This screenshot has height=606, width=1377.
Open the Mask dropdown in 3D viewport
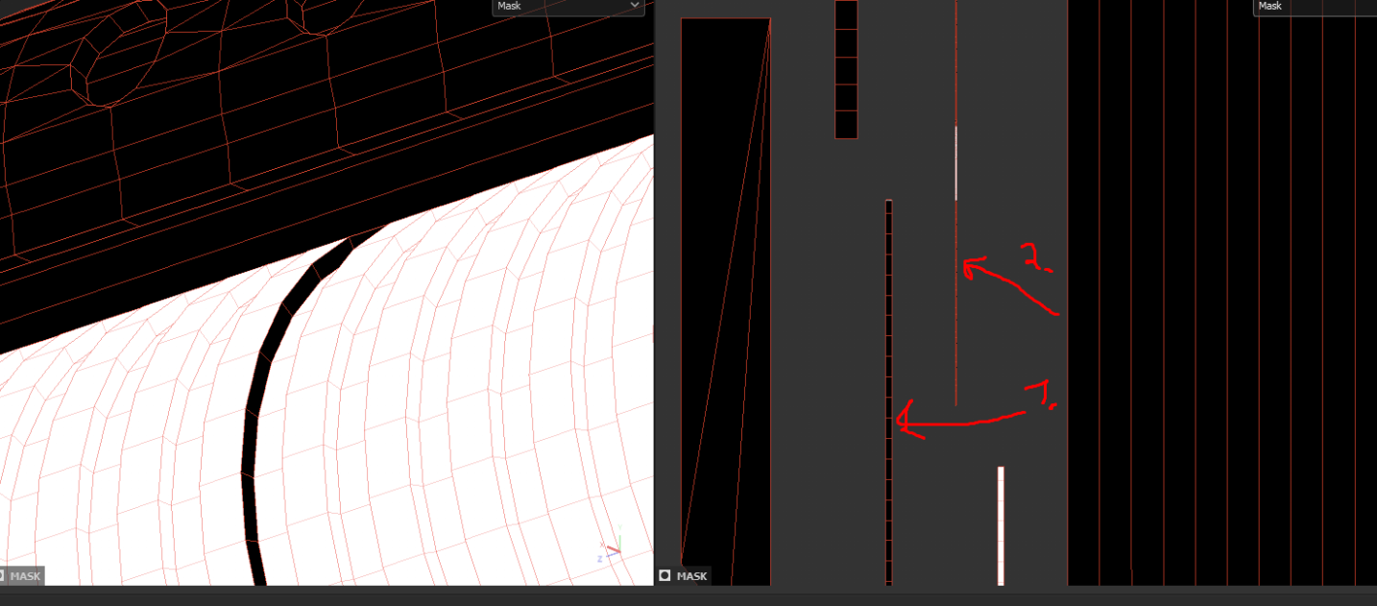[568, 7]
